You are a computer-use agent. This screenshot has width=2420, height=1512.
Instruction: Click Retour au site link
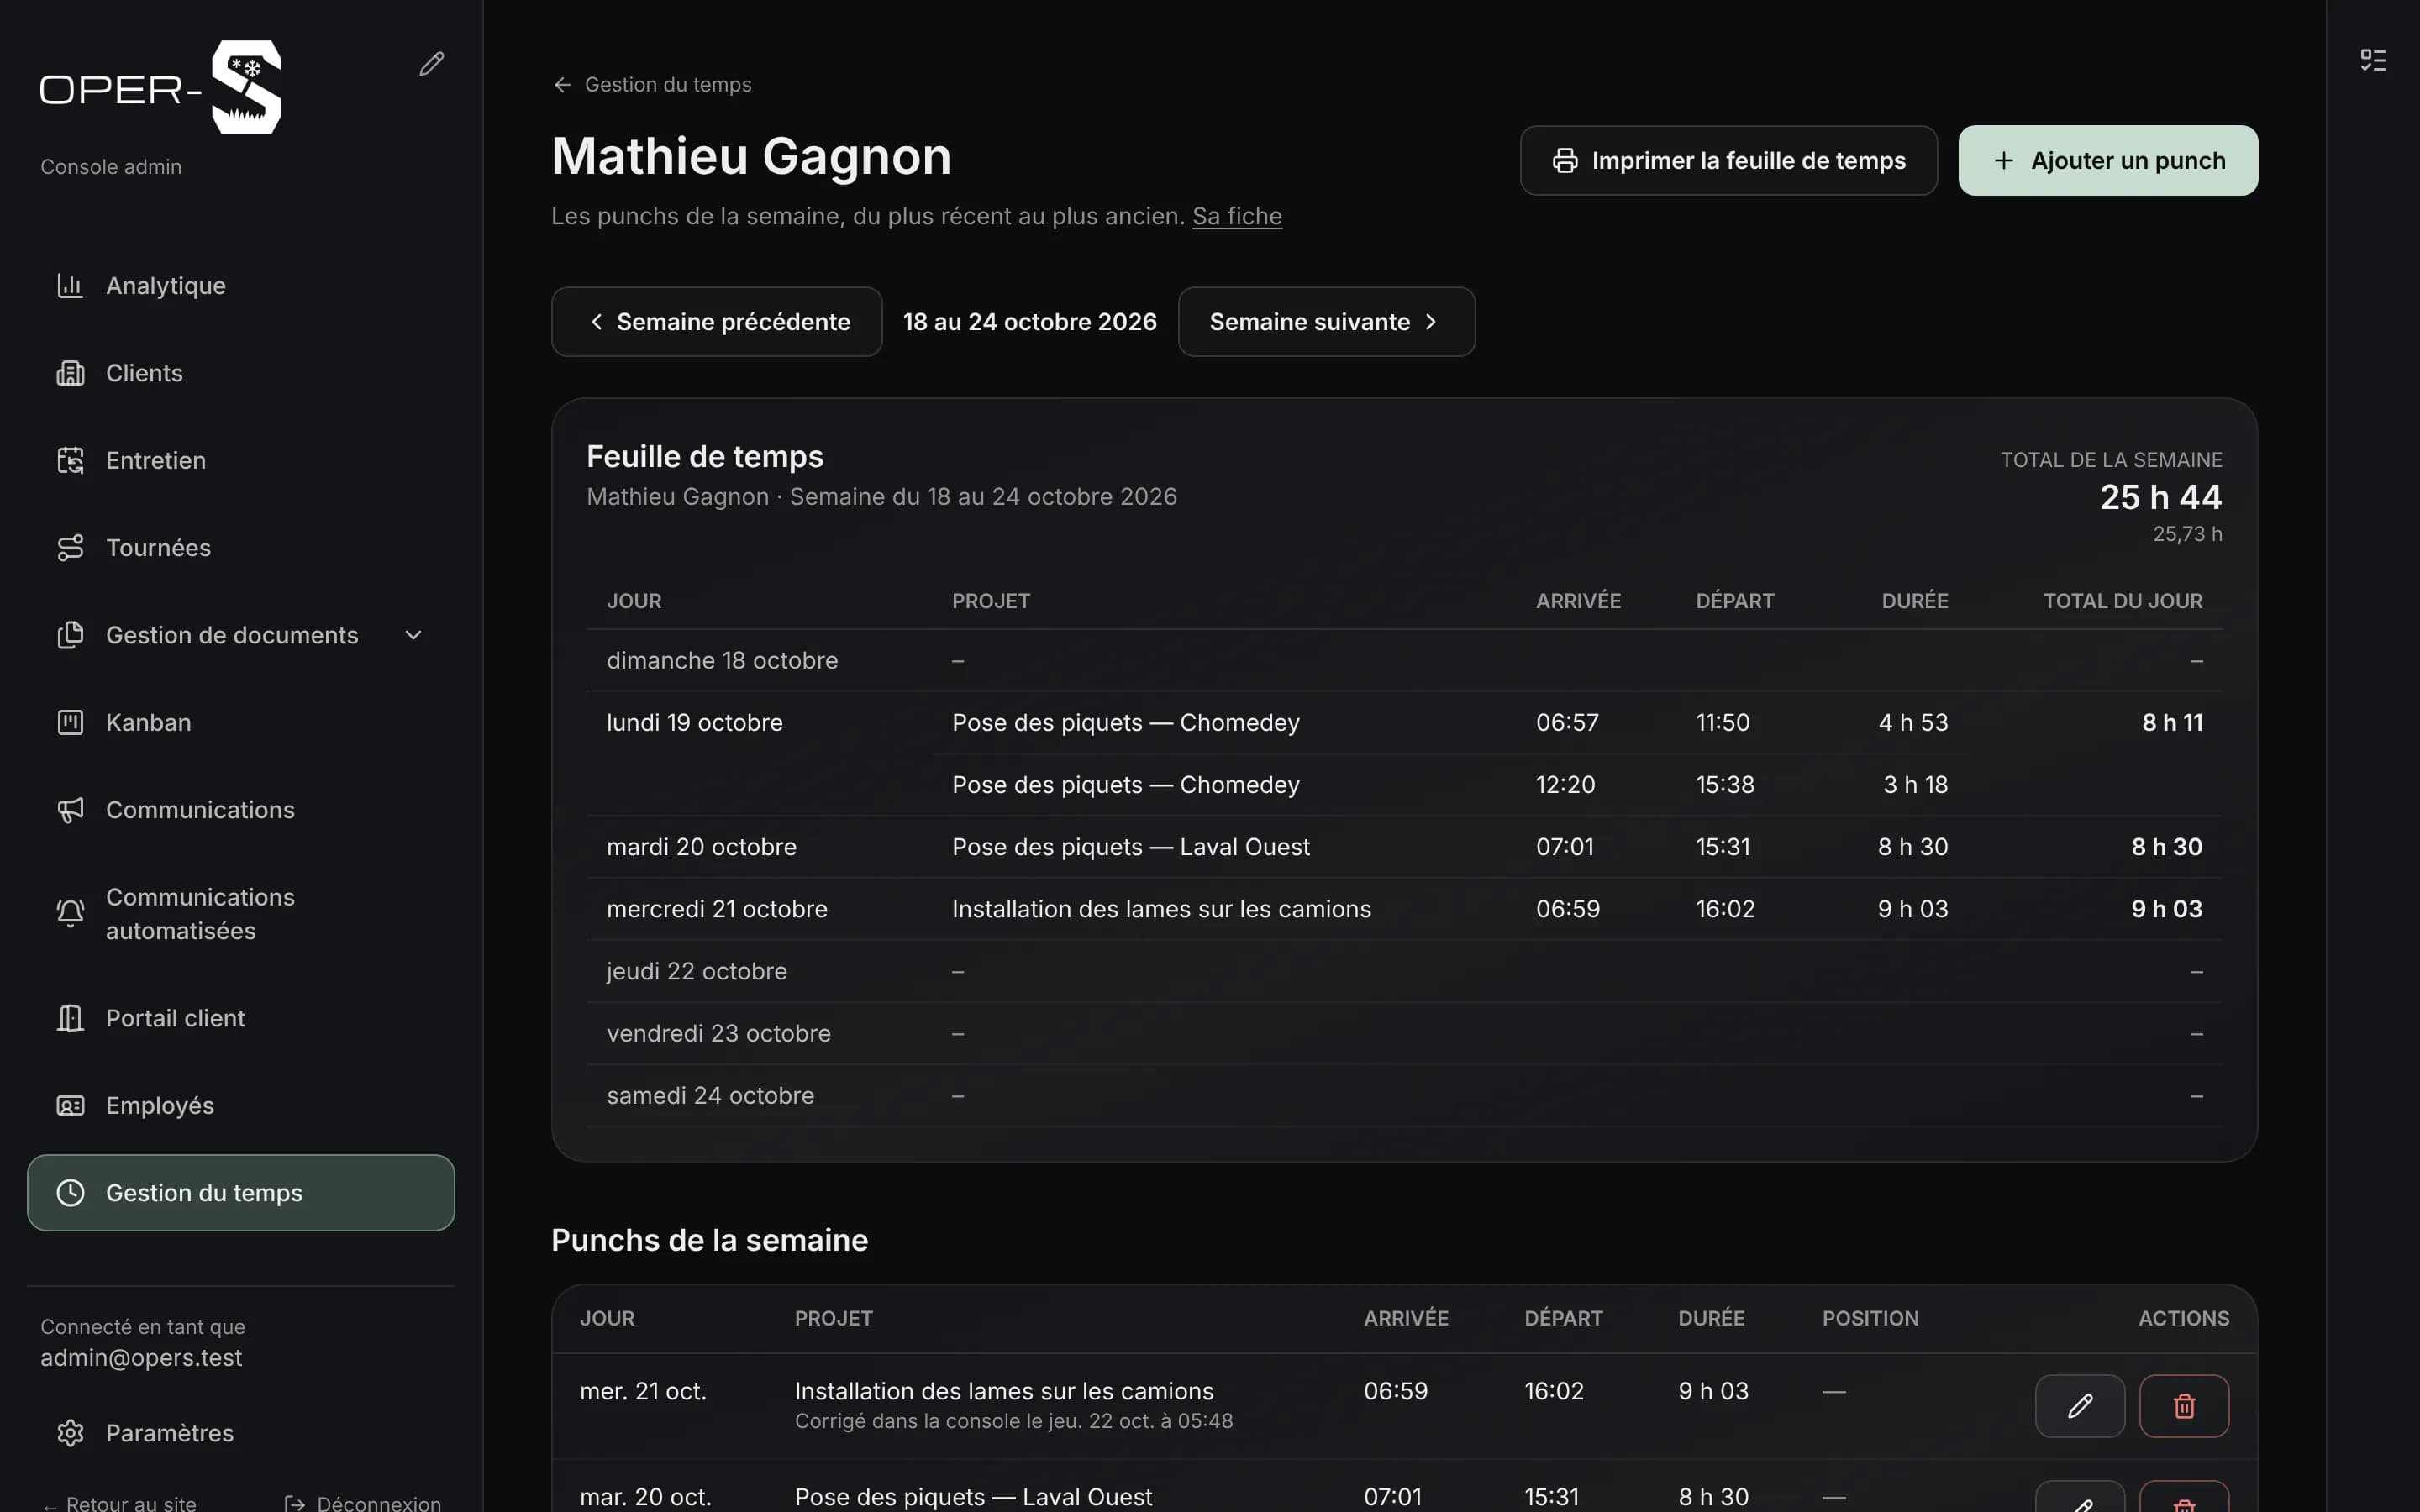pos(119,1502)
